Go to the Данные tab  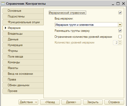23,39
